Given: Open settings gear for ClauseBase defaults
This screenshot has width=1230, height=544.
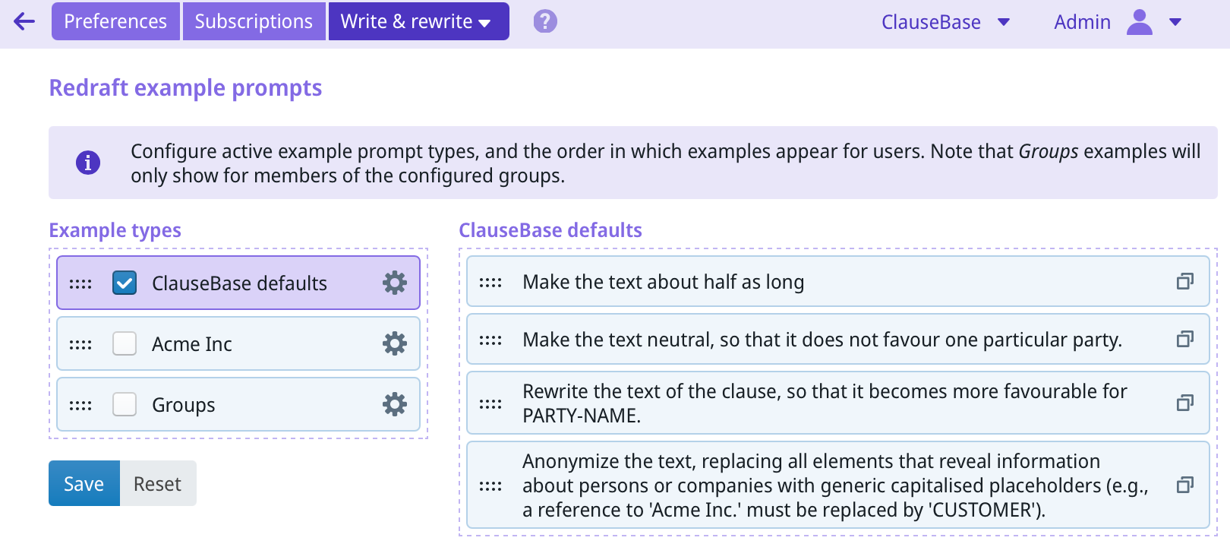Looking at the screenshot, I should pyautogui.click(x=395, y=283).
